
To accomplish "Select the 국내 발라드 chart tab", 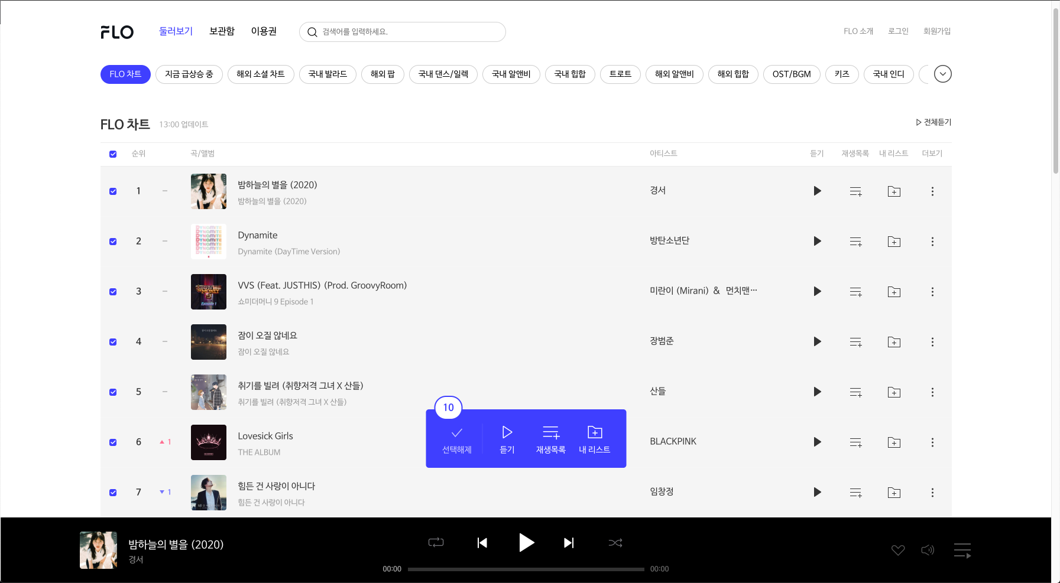I will [328, 74].
